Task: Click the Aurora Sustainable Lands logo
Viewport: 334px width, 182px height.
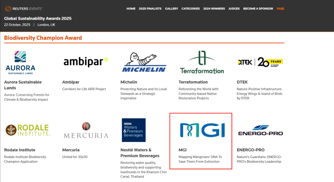Action: [x=20, y=62]
